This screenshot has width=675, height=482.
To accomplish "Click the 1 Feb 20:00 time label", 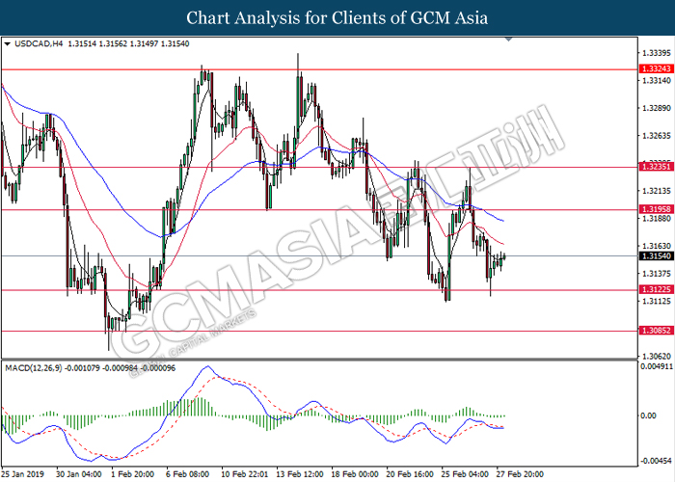I will (133, 474).
